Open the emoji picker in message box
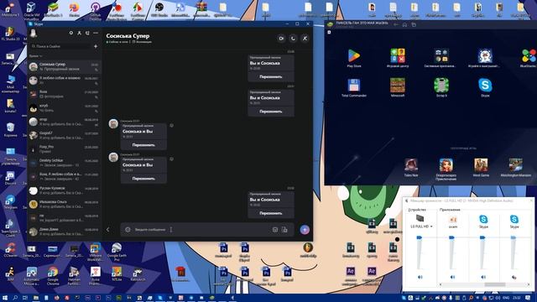 128,229
